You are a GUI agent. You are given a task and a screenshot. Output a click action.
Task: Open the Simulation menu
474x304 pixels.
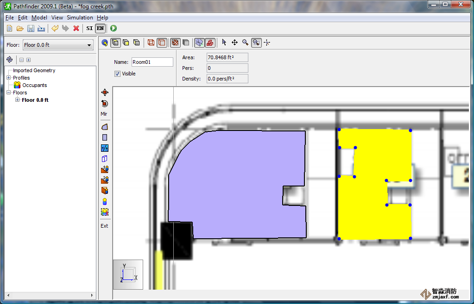click(x=80, y=18)
